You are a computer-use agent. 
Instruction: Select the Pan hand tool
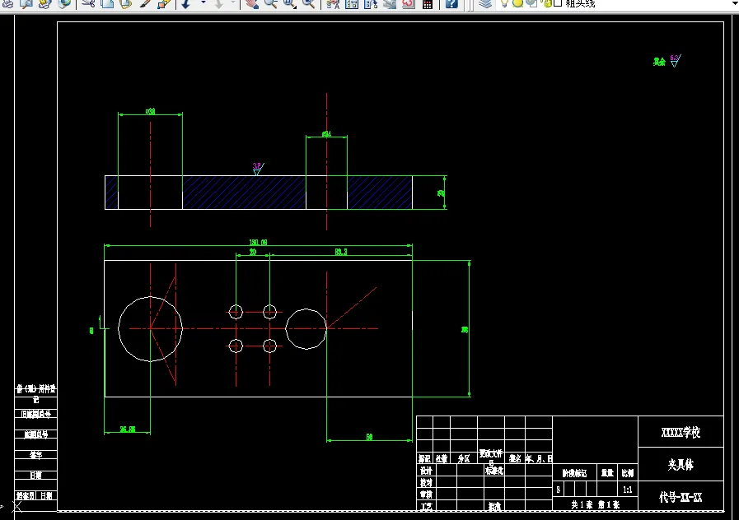click(x=252, y=4)
